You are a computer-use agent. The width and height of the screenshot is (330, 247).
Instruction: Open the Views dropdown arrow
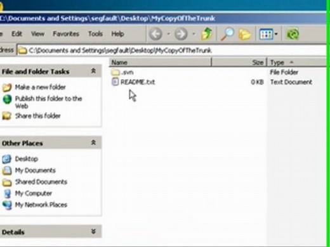pos(276,34)
